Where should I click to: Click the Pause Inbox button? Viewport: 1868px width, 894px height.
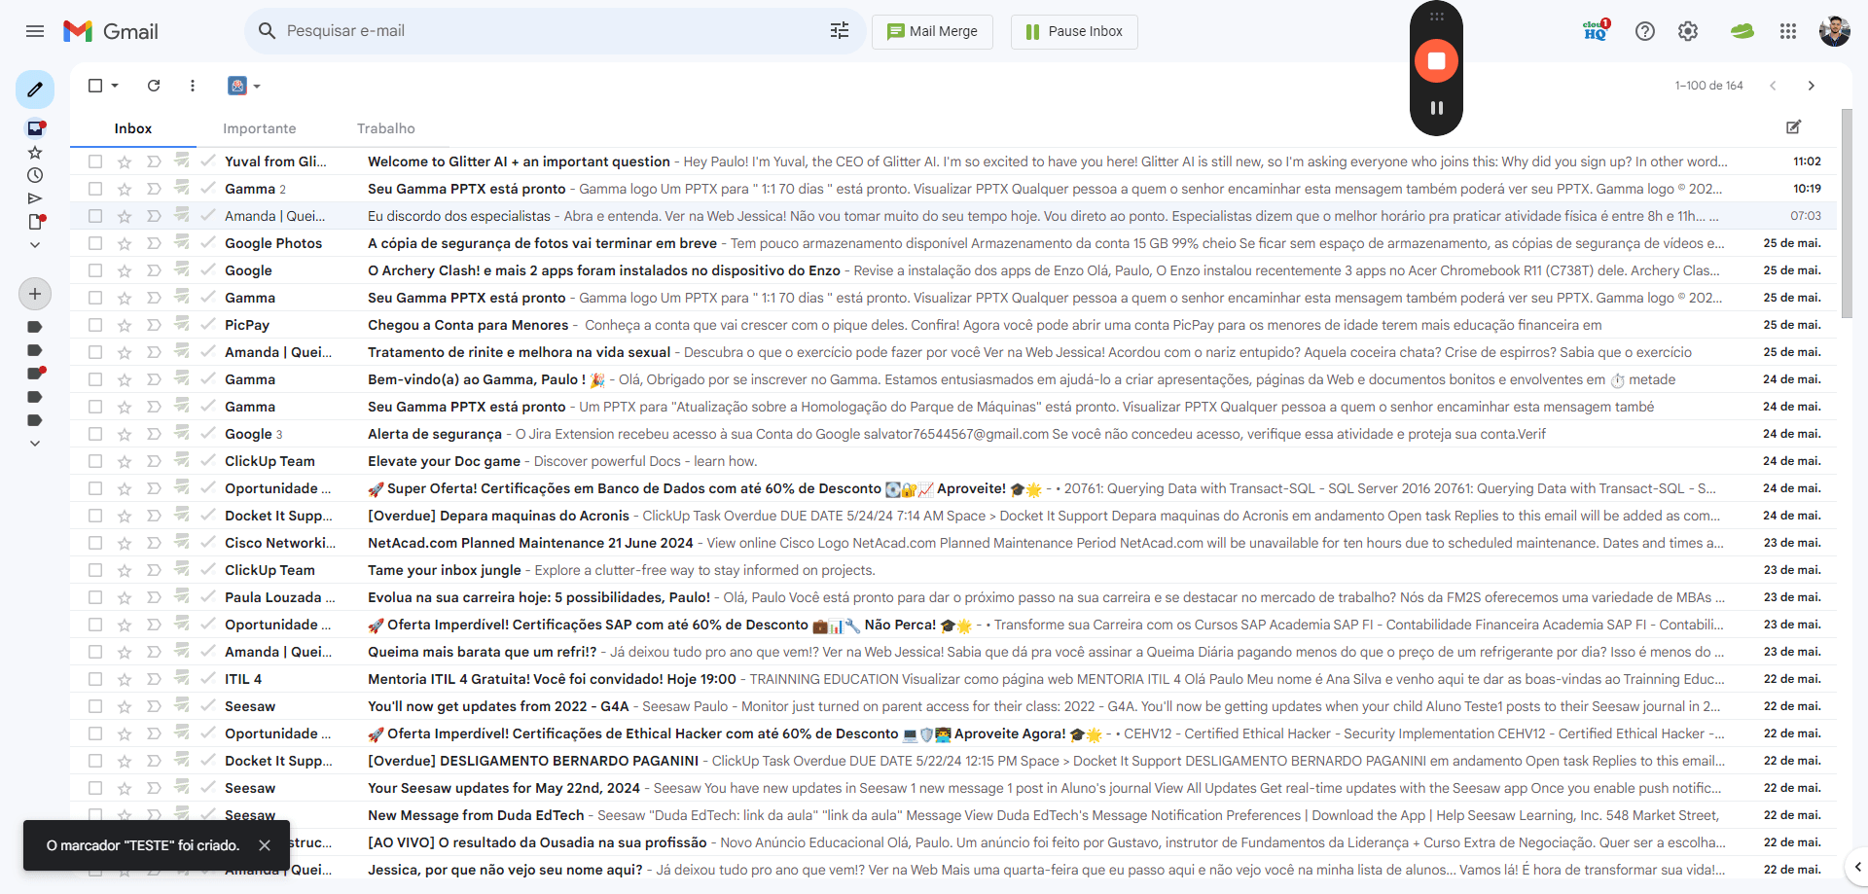point(1074,31)
